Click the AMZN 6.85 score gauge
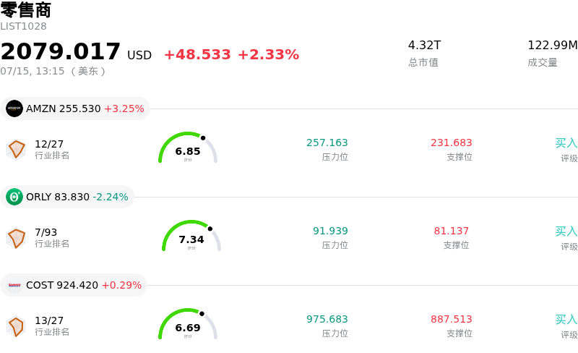The image size is (578, 353). tap(188, 148)
